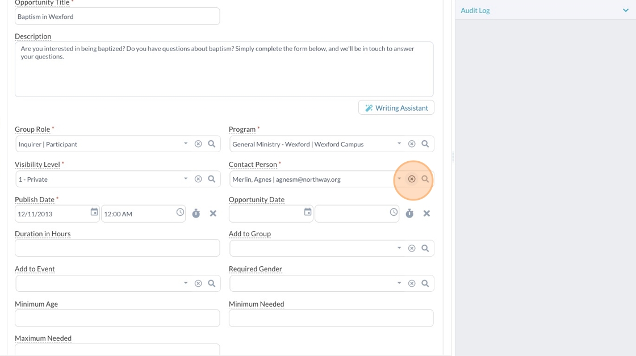Image resolution: width=636 pixels, height=356 pixels.
Task: Expand the Required Gender dropdown
Action: [399, 283]
